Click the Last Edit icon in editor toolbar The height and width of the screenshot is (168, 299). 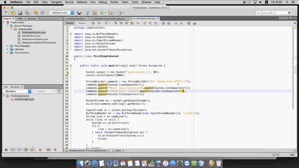click(93, 23)
